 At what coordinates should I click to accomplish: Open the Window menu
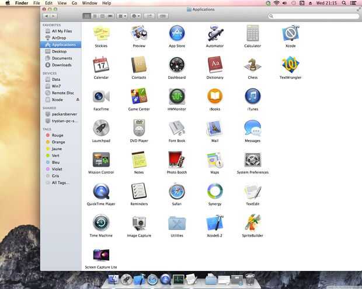click(x=89, y=3)
